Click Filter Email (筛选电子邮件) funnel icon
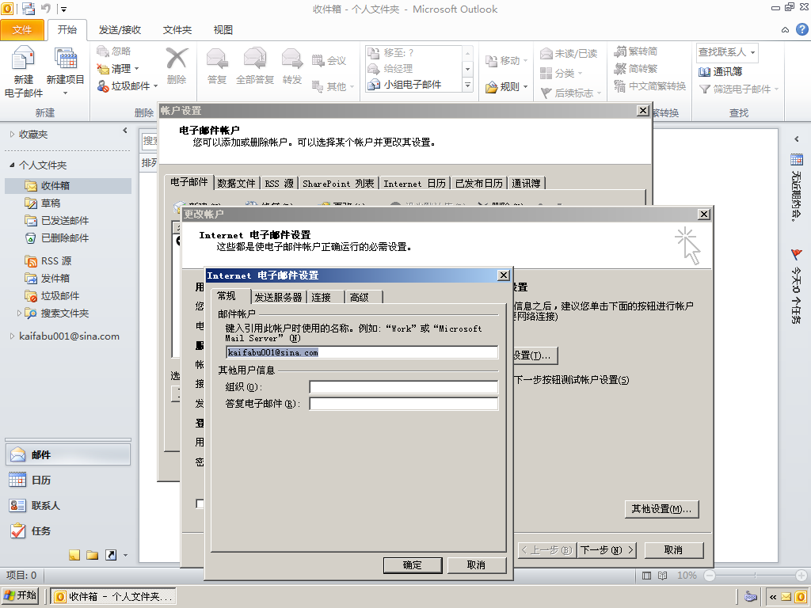This screenshot has height=608, width=811. [704, 89]
